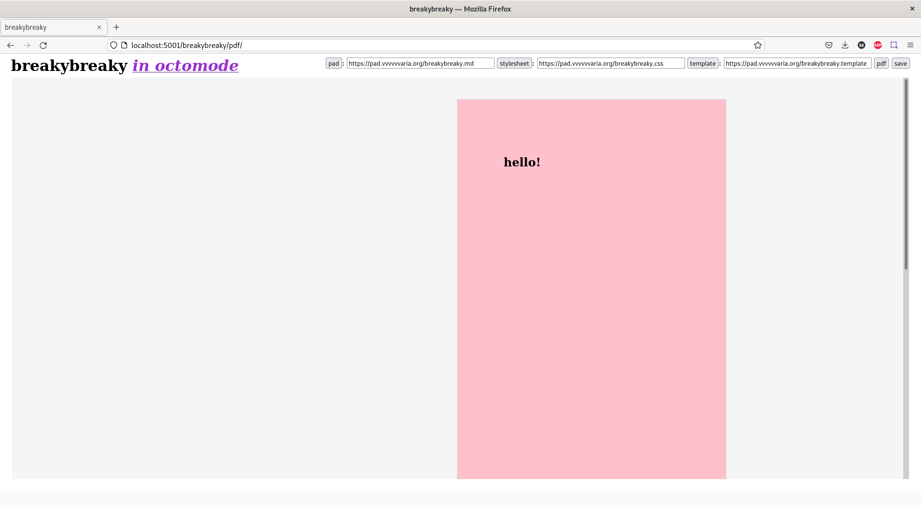
Task: Open a new browser tab
Action: click(x=116, y=27)
